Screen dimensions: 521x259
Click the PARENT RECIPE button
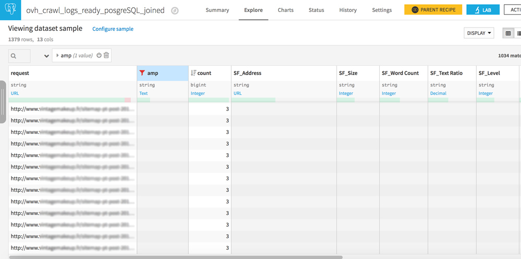[x=433, y=10]
